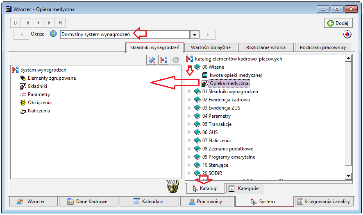Switch to Składniki wynagrodzeń tab
Image resolution: width=363 pixels, height=215 pixels.
point(154,47)
